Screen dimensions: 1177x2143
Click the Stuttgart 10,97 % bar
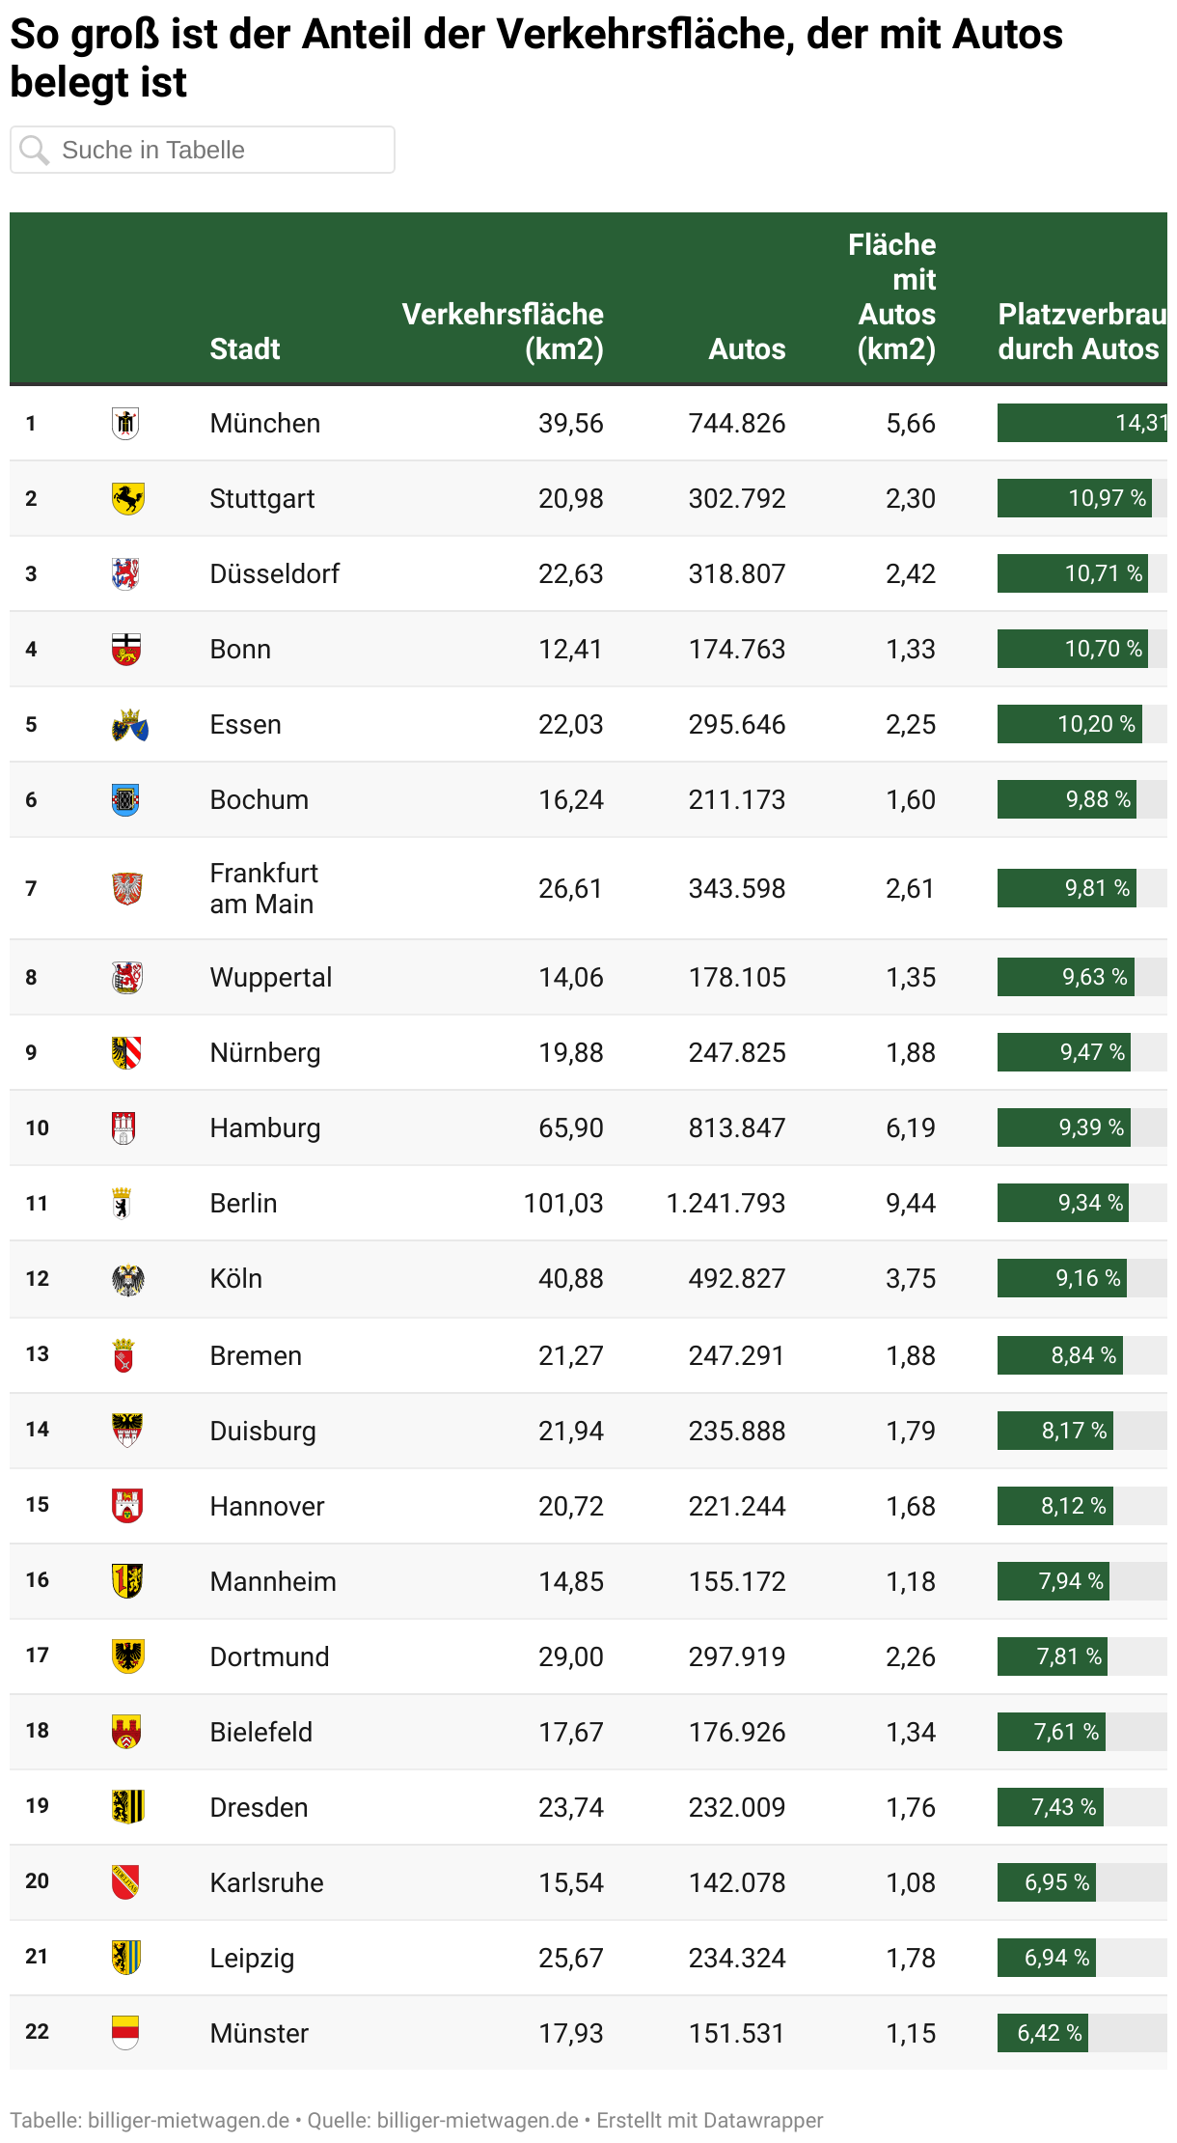click(1074, 498)
